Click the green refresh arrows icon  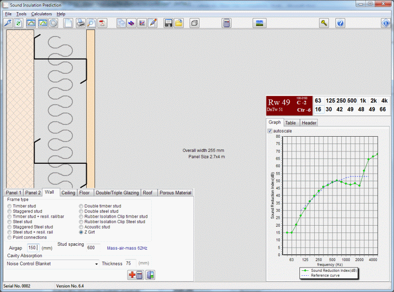pos(18,23)
